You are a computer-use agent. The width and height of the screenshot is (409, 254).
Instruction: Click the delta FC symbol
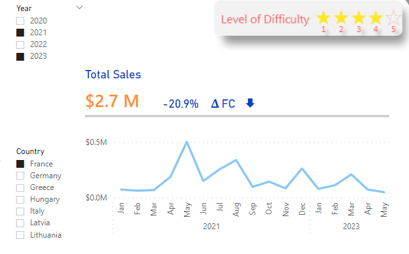coord(223,104)
